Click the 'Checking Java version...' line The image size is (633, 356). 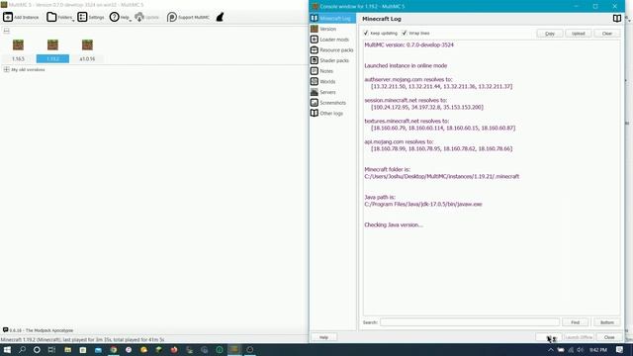394,224
